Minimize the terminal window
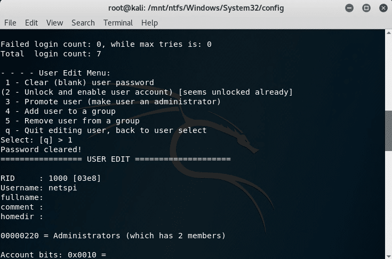The width and height of the screenshot is (392, 259). coord(349,8)
